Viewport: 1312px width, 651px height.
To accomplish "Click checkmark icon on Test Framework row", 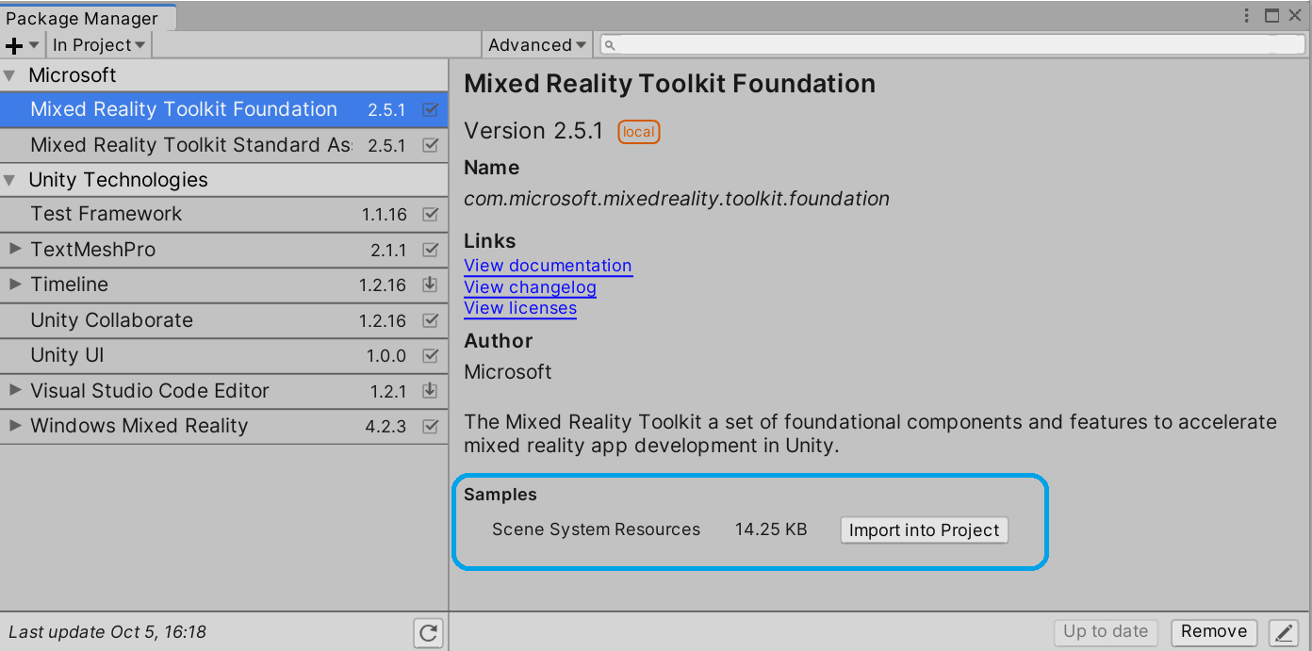I will click(x=431, y=214).
